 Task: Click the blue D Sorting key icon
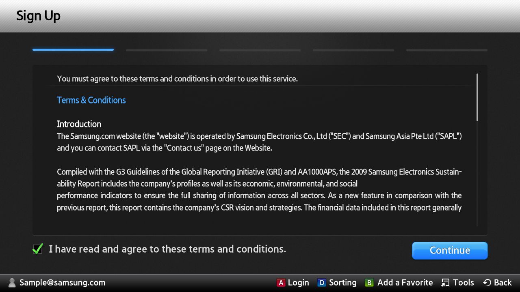[322, 283]
